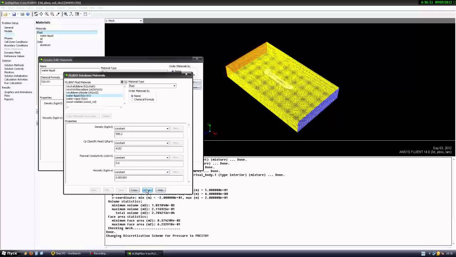
Task: Click select-all list icon above fluid materials
Action: click(122, 82)
